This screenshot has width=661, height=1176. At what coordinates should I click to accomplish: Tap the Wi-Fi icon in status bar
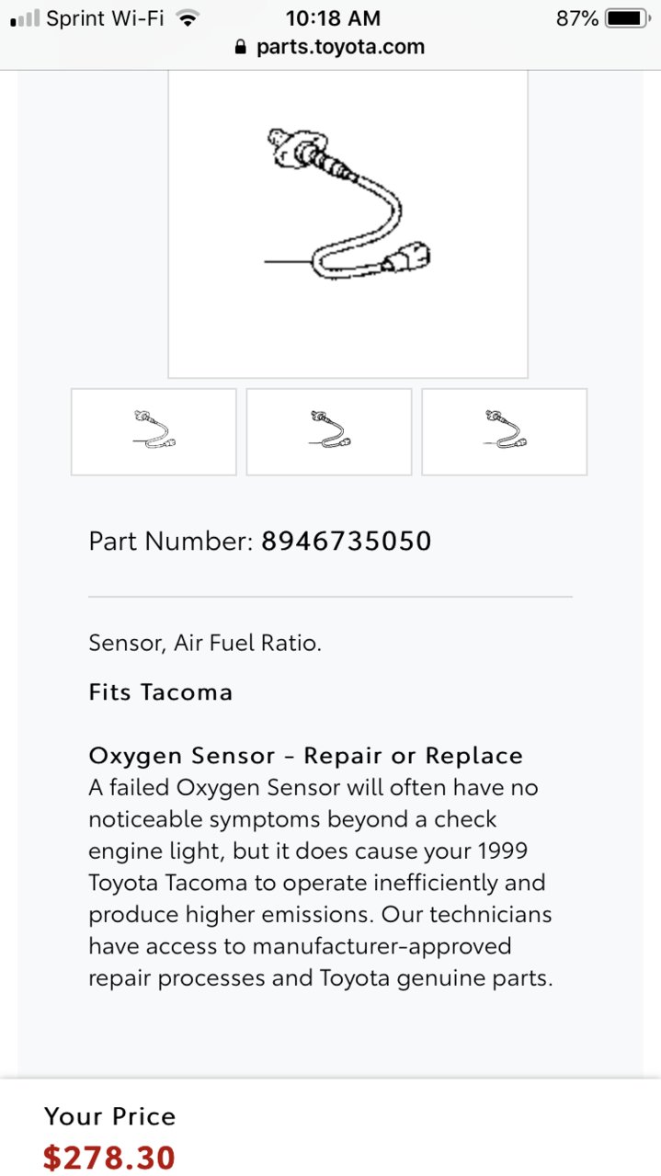(x=188, y=18)
